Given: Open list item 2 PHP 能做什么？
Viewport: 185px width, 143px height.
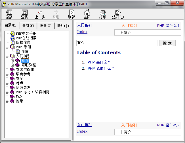Looking at the screenshot, I should pyautogui.click(x=101, y=68).
